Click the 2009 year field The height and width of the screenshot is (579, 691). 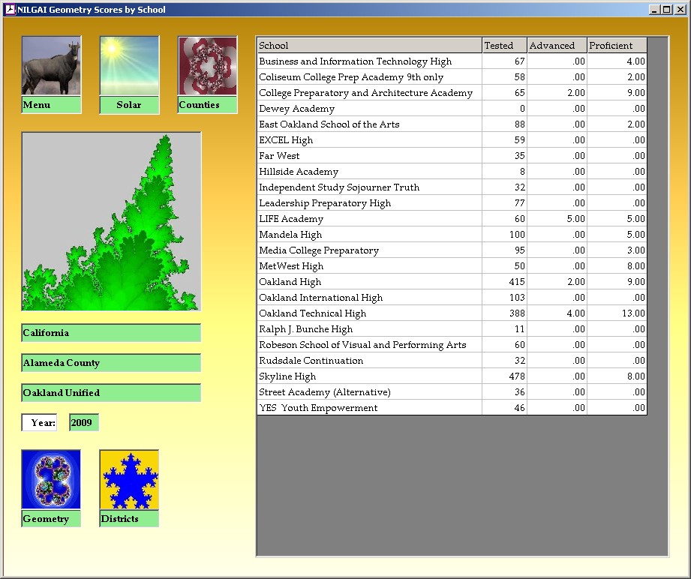click(x=83, y=423)
